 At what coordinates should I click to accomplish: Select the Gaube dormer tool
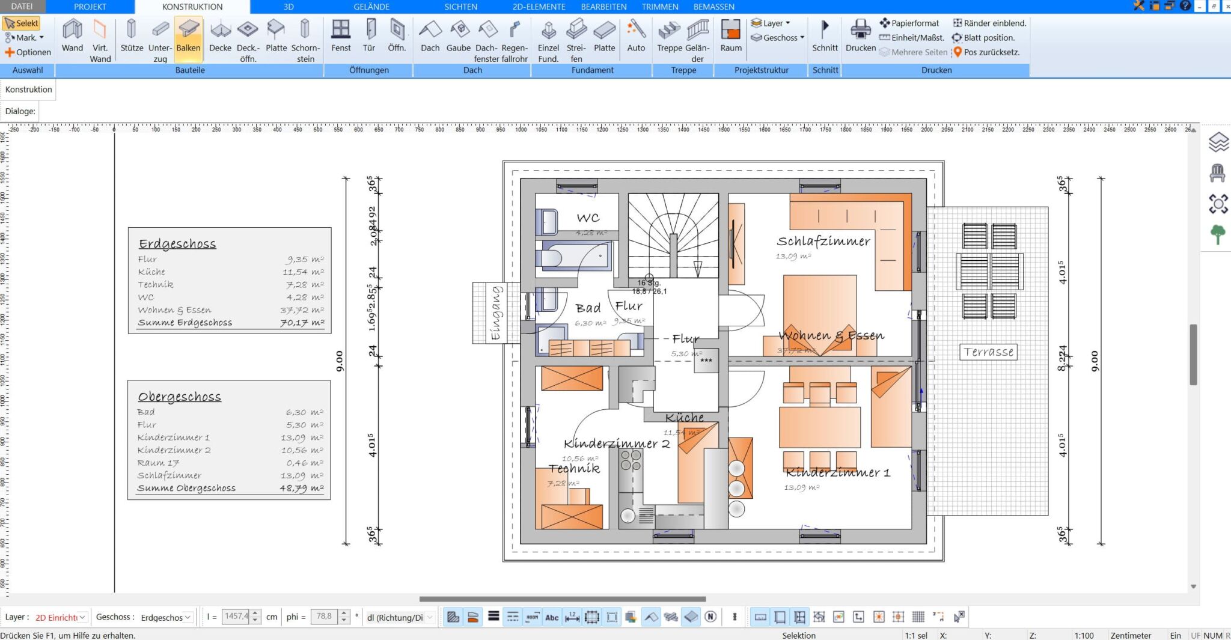coord(458,37)
